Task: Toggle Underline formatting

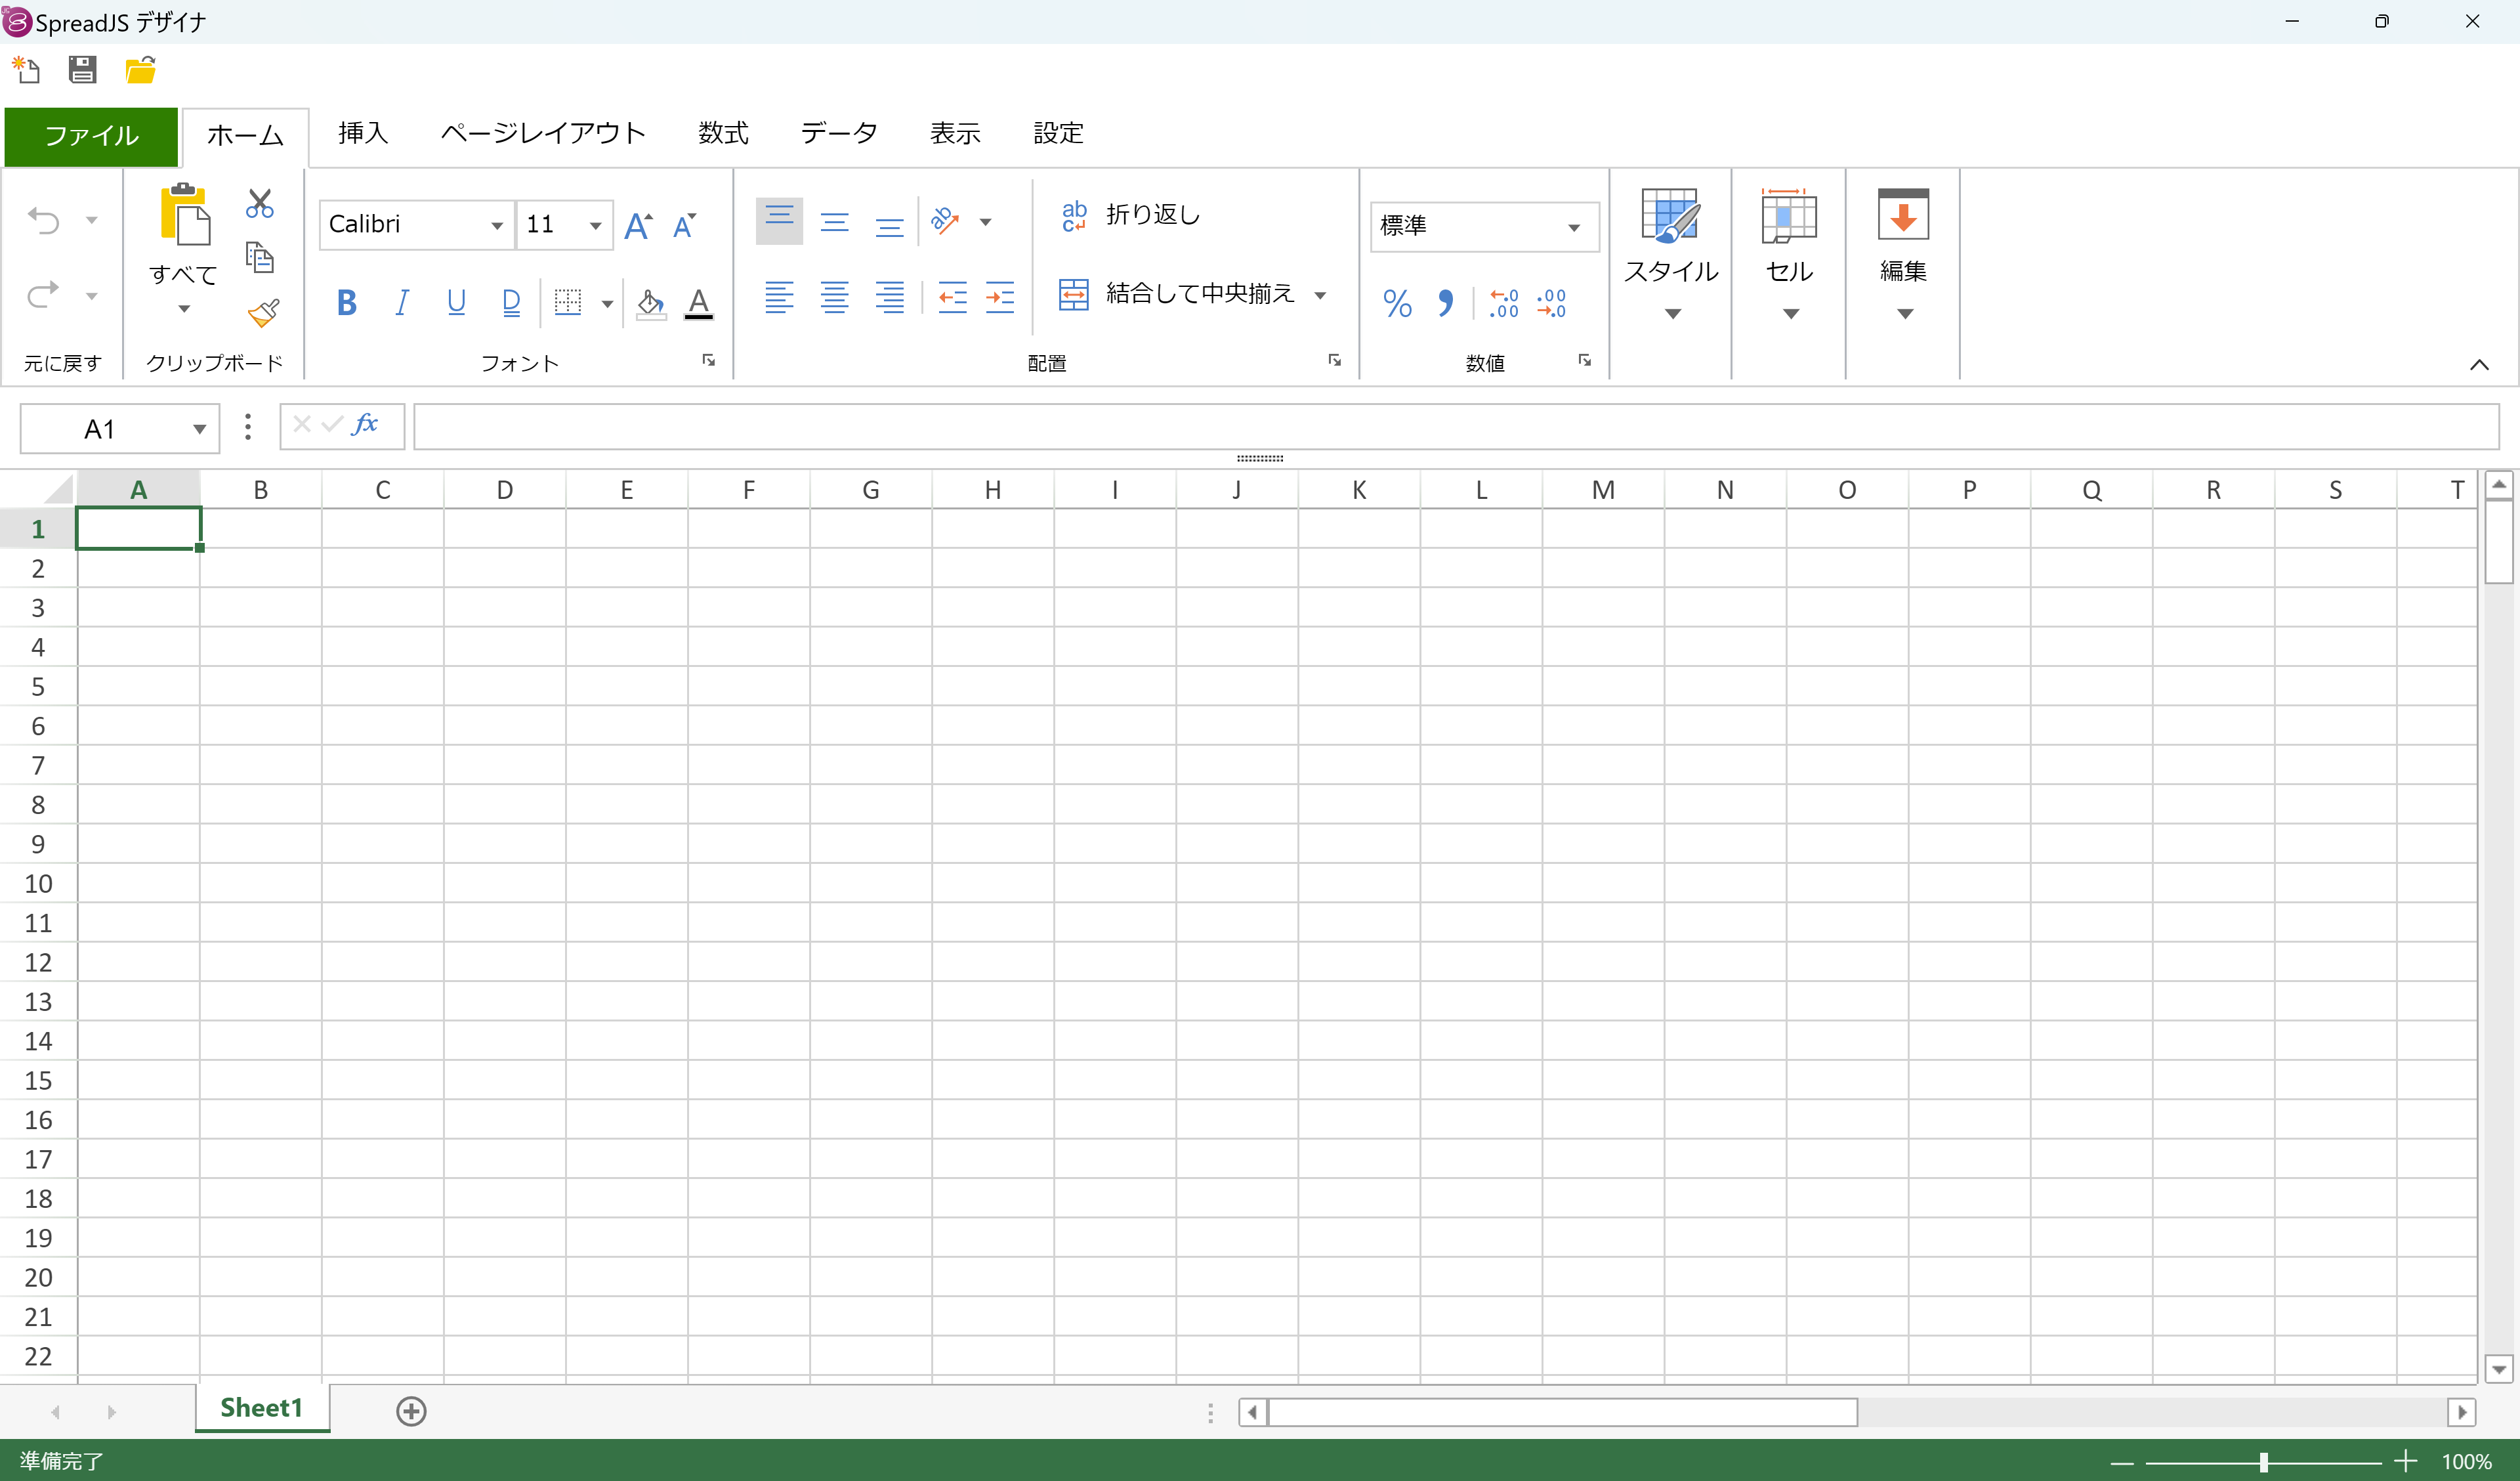Action: (456, 302)
